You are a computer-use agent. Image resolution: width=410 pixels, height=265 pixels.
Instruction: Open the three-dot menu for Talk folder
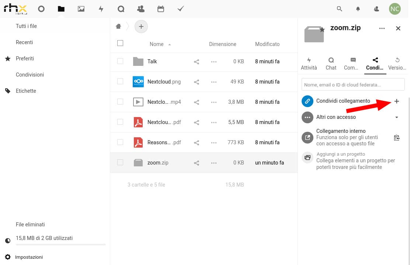pos(213,62)
